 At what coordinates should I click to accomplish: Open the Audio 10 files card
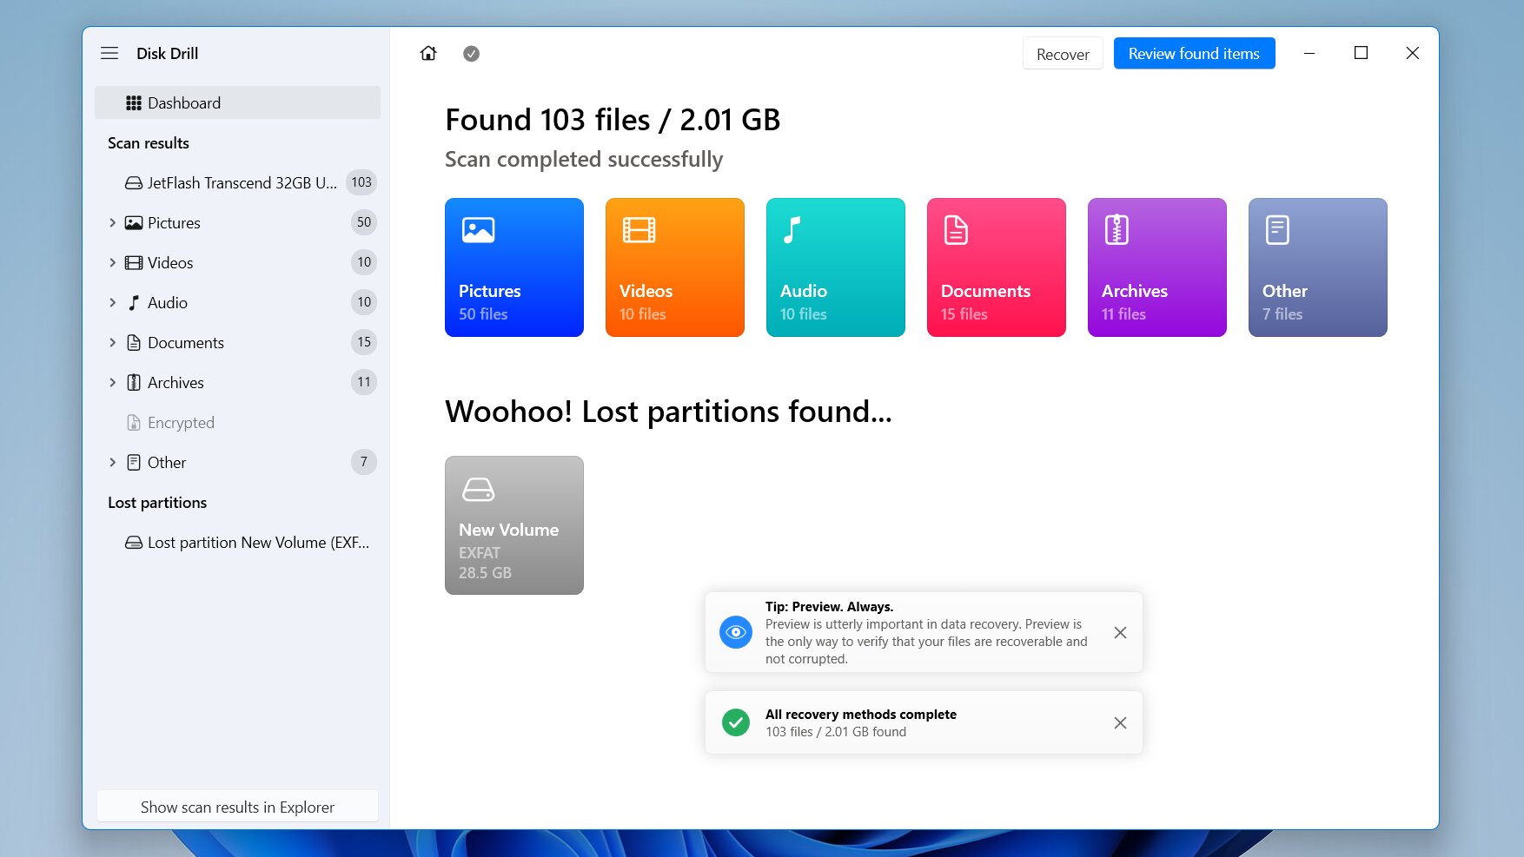[x=836, y=267]
